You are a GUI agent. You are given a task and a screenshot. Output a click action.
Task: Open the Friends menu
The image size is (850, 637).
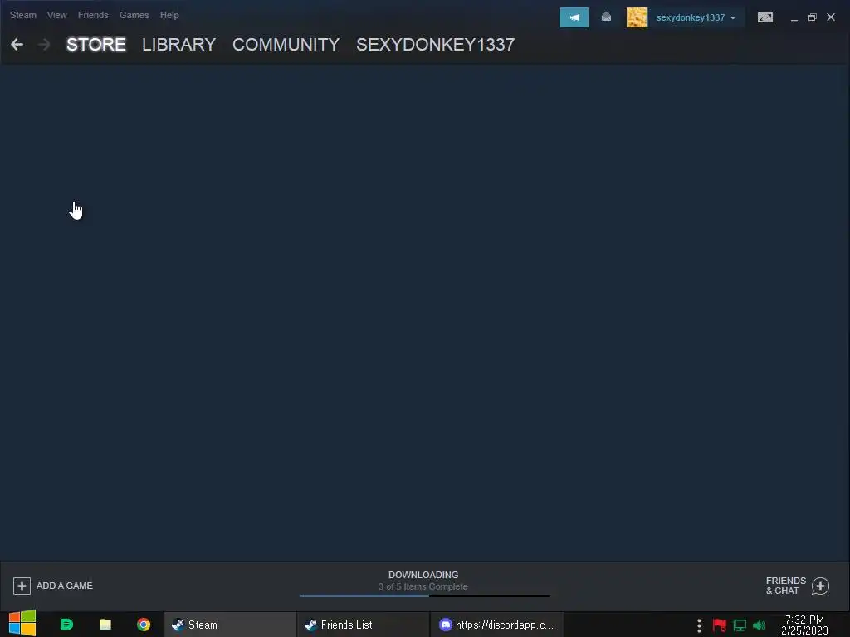93,15
